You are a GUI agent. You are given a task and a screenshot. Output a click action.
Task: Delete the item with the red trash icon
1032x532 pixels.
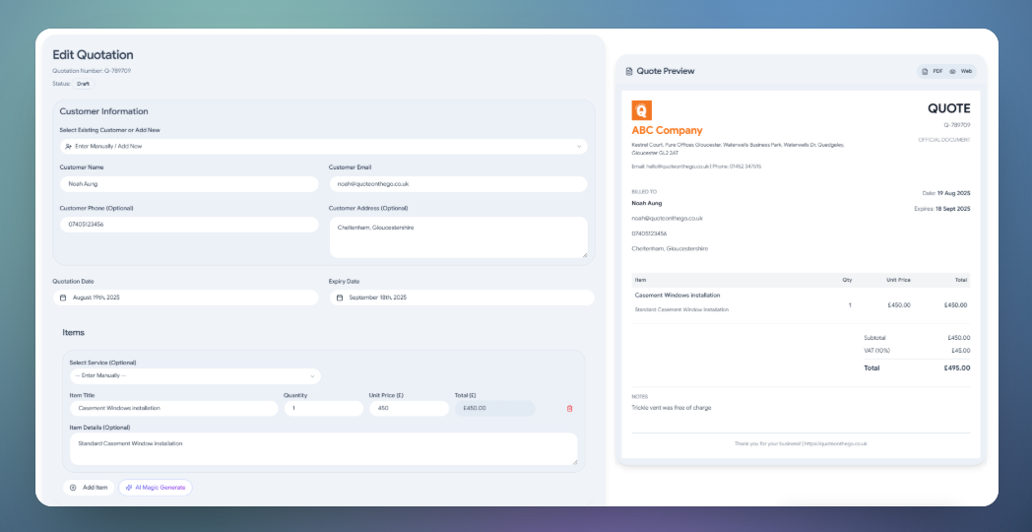click(569, 408)
